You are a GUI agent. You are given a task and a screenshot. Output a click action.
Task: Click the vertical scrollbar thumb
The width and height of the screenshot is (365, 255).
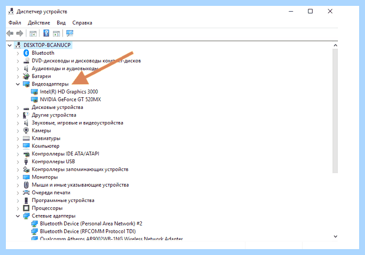pos(335,111)
